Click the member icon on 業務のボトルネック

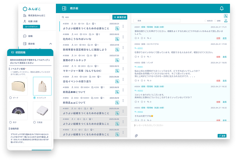point(117,60)
